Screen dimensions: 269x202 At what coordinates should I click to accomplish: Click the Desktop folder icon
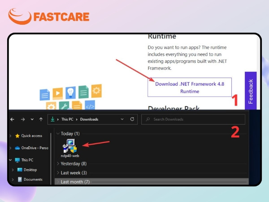point(20,170)
